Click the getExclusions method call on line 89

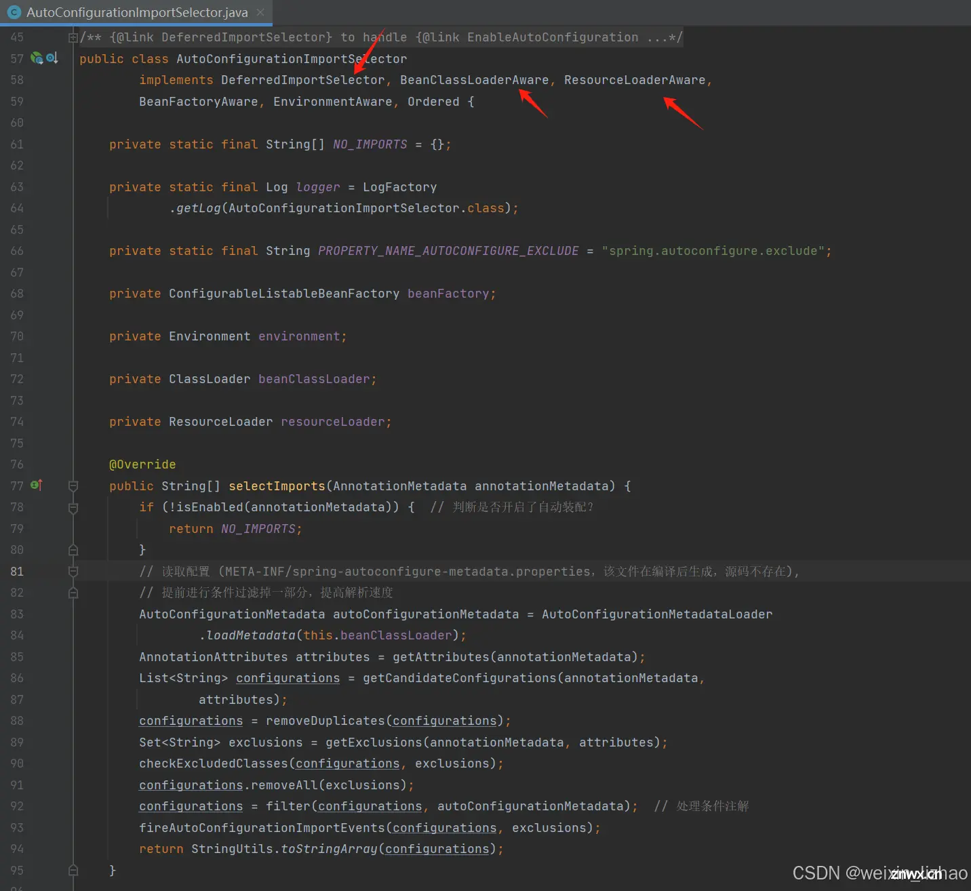click(374, 742)
